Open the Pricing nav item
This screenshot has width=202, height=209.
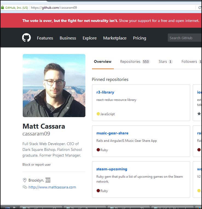pyautogui.click(x=140, y=38)
